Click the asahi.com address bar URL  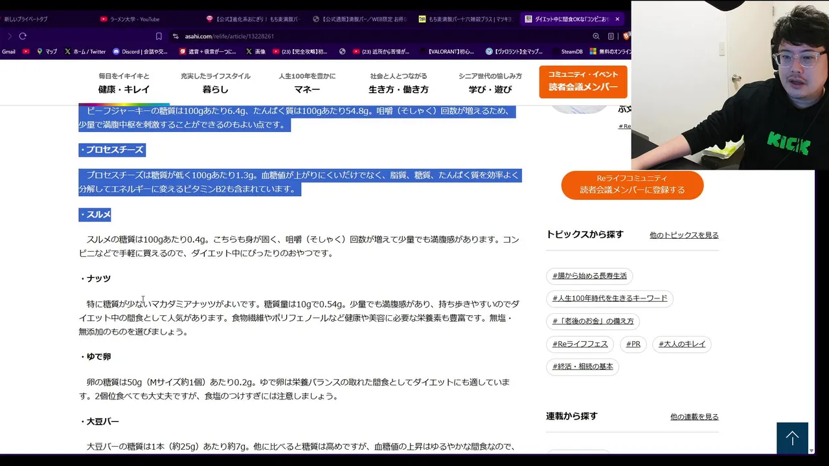(229, 36)
